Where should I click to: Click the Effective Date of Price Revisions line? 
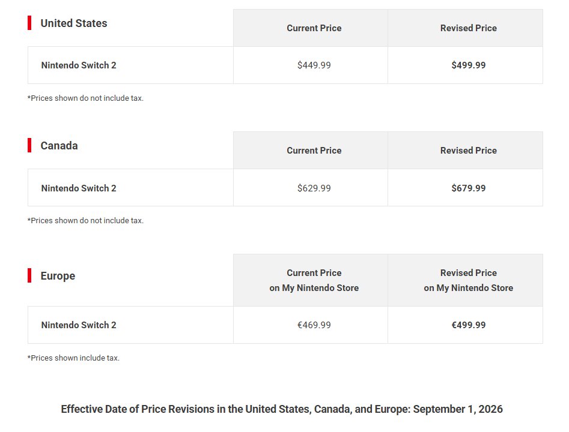(282, 409)
